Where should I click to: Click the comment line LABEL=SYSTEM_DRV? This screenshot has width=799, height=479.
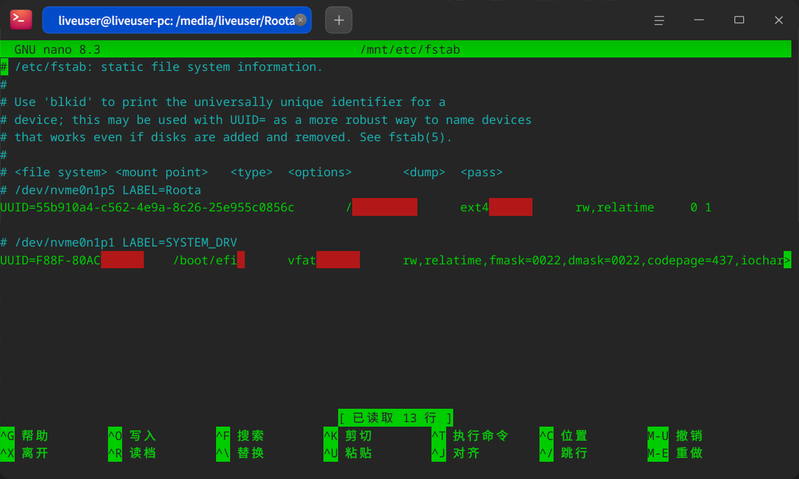tap(119, 243)
